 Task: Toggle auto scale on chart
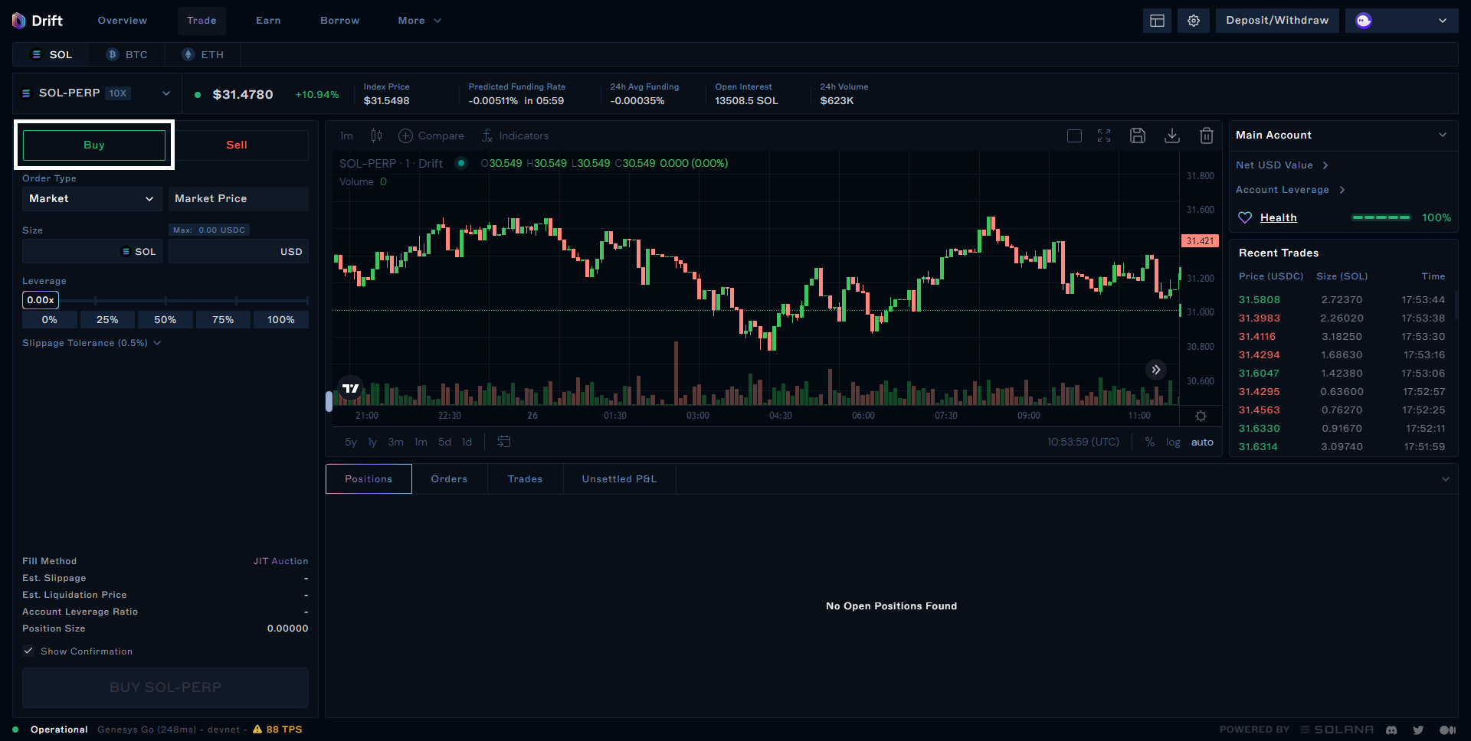(x=1202, y=442)
